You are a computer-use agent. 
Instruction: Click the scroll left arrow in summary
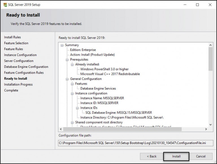coord(61,129)
